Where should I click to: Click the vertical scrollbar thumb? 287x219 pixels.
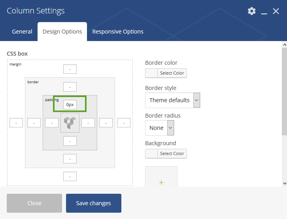(285, 92)
